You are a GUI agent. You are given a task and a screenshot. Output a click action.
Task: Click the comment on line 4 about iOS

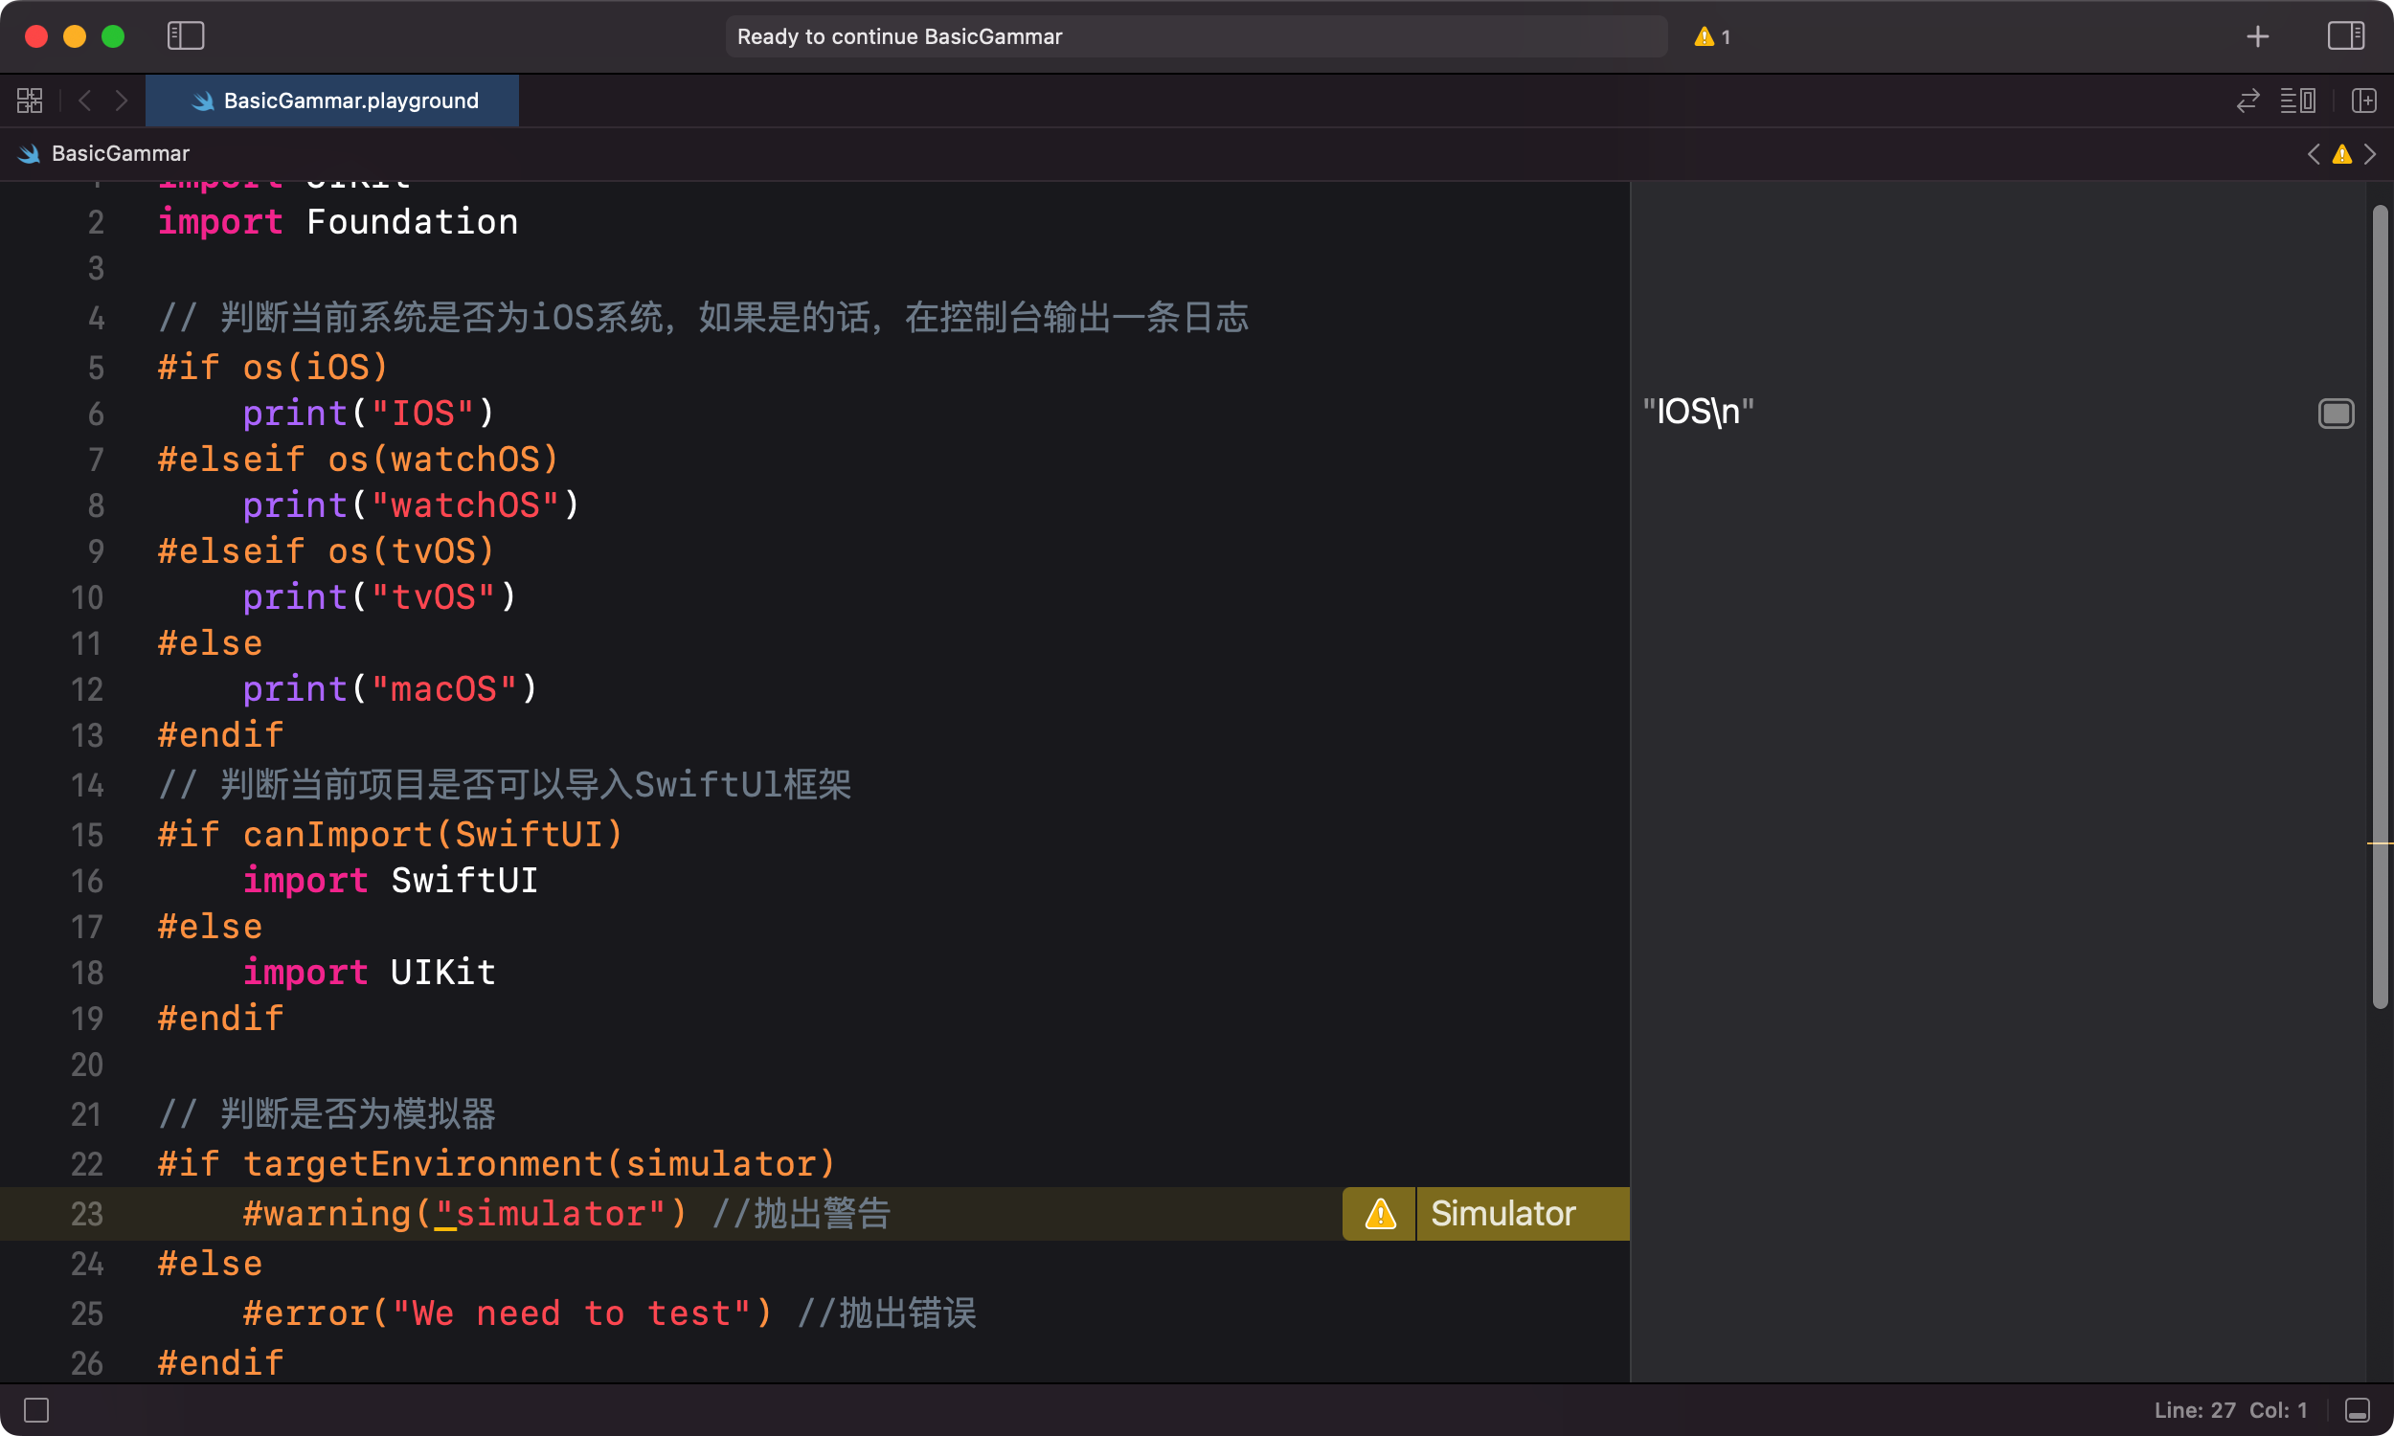tap(704, 318)
